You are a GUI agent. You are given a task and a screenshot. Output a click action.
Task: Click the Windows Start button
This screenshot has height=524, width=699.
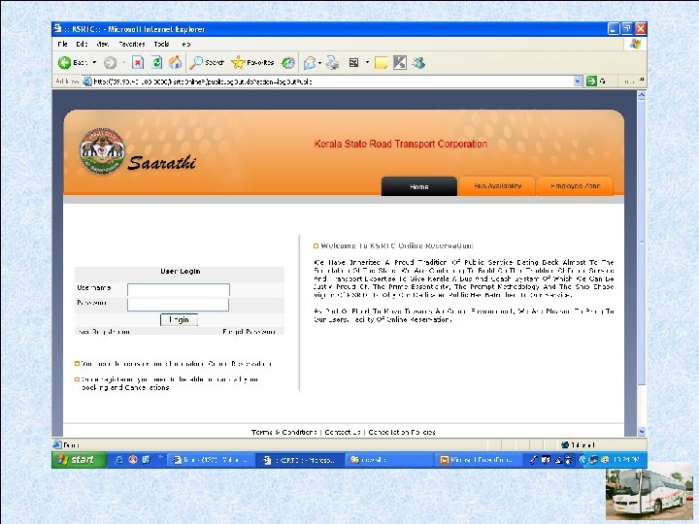80,460
